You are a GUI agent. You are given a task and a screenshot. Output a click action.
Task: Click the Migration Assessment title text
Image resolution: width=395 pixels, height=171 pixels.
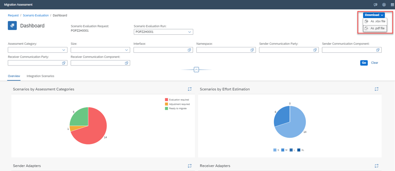tap(18, 5)
